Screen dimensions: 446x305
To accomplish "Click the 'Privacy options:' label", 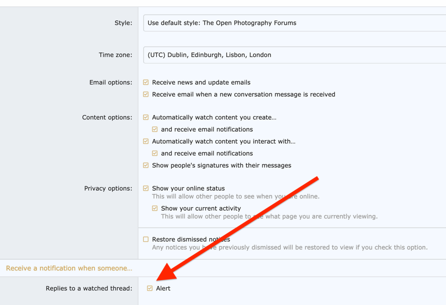I will [108, 188].
